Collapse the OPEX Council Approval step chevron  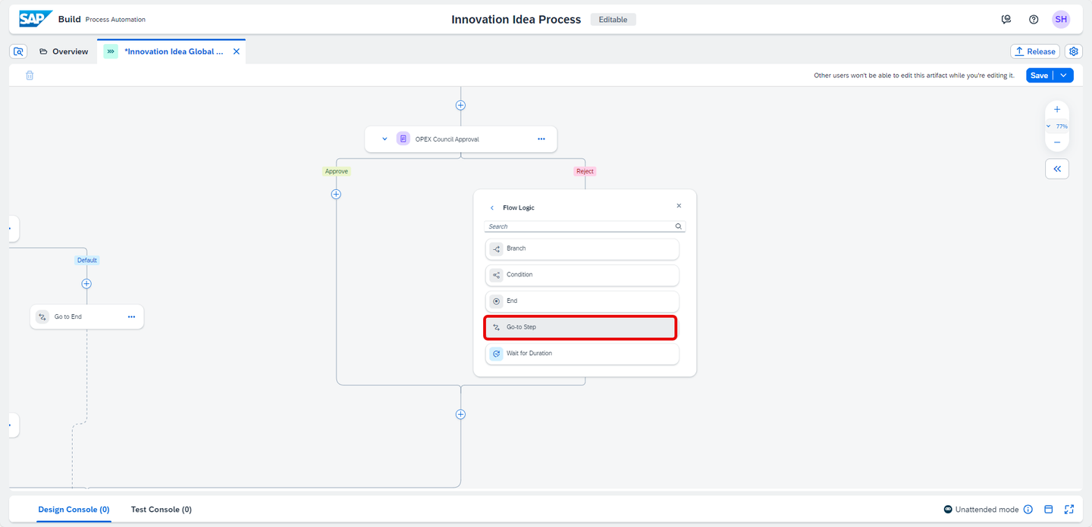384,139
